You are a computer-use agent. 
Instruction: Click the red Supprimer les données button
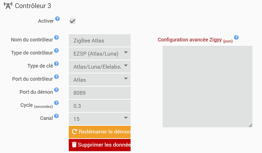point(100,145)
